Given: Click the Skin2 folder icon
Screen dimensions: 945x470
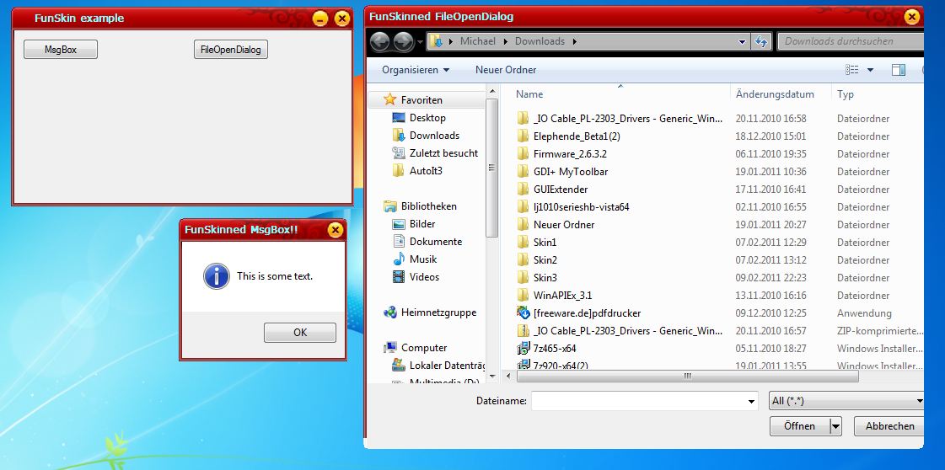Looking at the screenshot, I should click(524, 260).
